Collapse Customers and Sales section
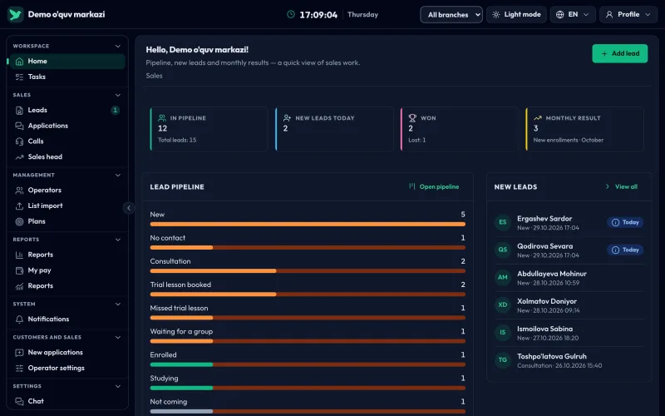The image size is (665, 416). pos(118,338)
